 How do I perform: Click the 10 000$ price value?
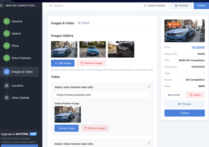(x=198, y=48)
